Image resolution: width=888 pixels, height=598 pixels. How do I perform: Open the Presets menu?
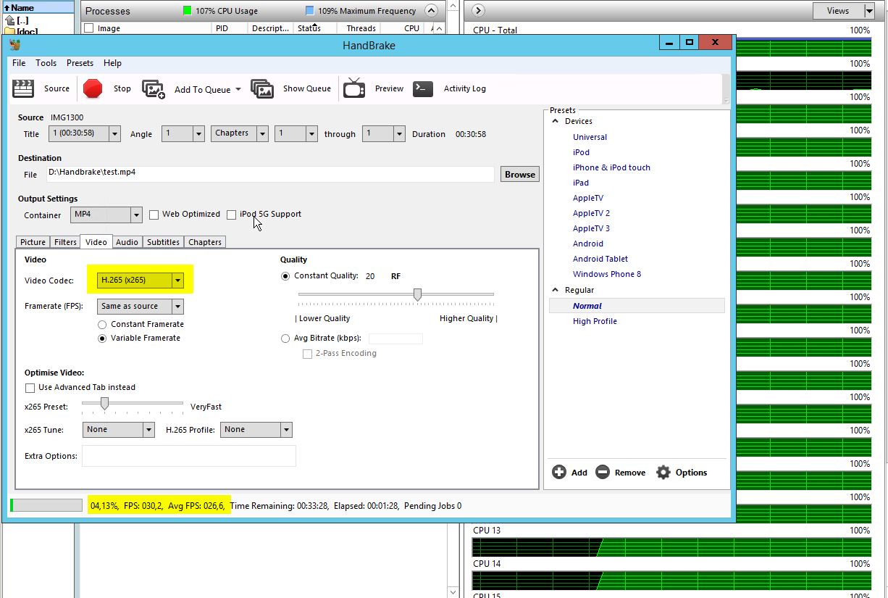80,63
